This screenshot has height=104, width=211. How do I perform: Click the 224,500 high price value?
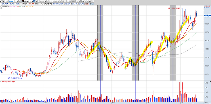coord(75,4)
